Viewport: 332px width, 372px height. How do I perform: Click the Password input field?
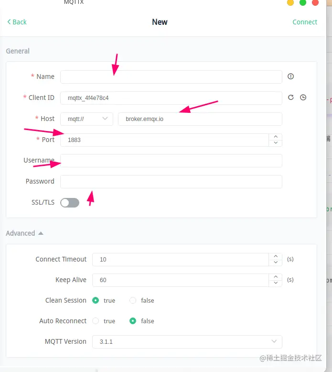pos(171,182)
